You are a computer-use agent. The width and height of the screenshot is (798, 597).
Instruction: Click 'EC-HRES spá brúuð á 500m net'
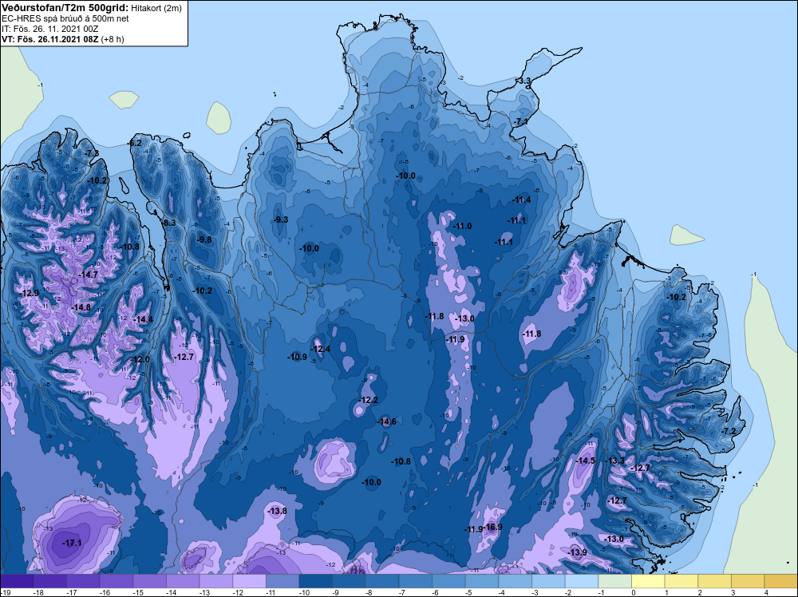pos(65,19)
